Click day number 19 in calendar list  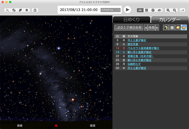118,52
